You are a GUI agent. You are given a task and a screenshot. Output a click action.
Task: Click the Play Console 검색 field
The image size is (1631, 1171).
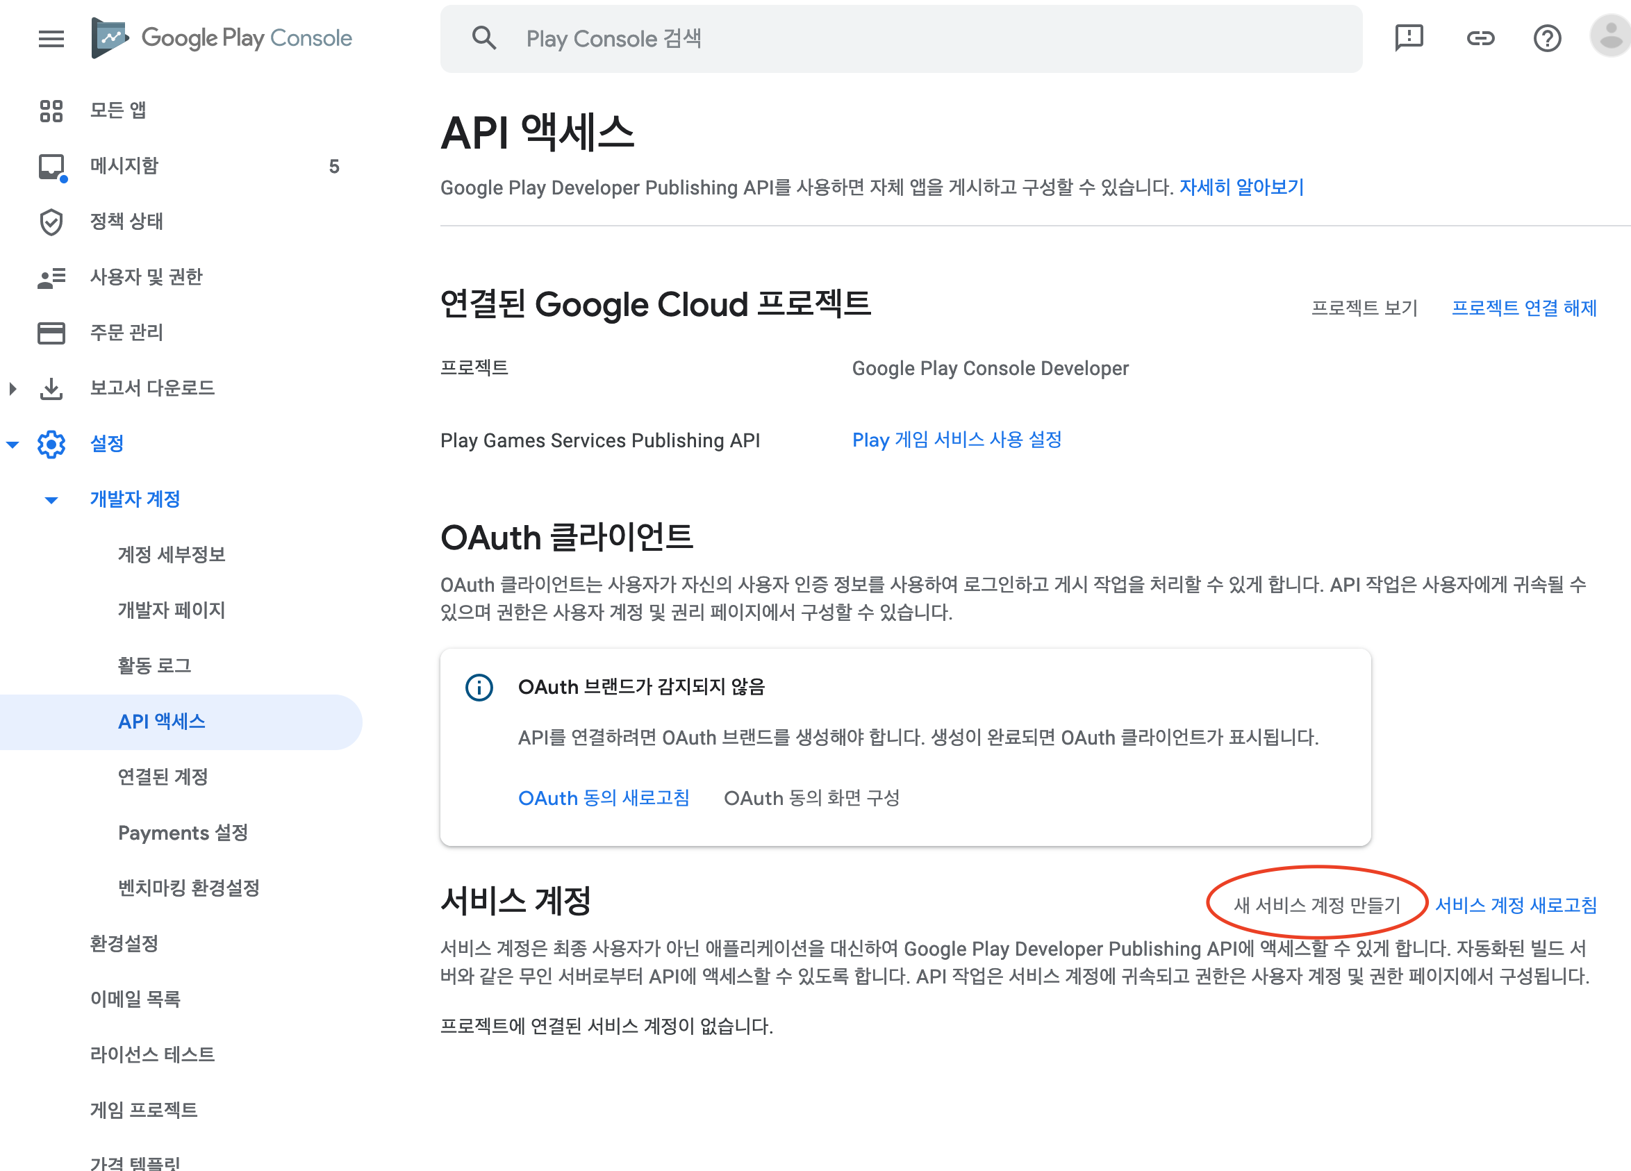(900, 39)
